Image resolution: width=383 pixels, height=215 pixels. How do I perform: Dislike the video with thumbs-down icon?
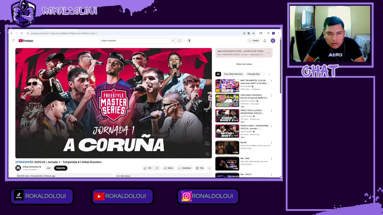157,168
